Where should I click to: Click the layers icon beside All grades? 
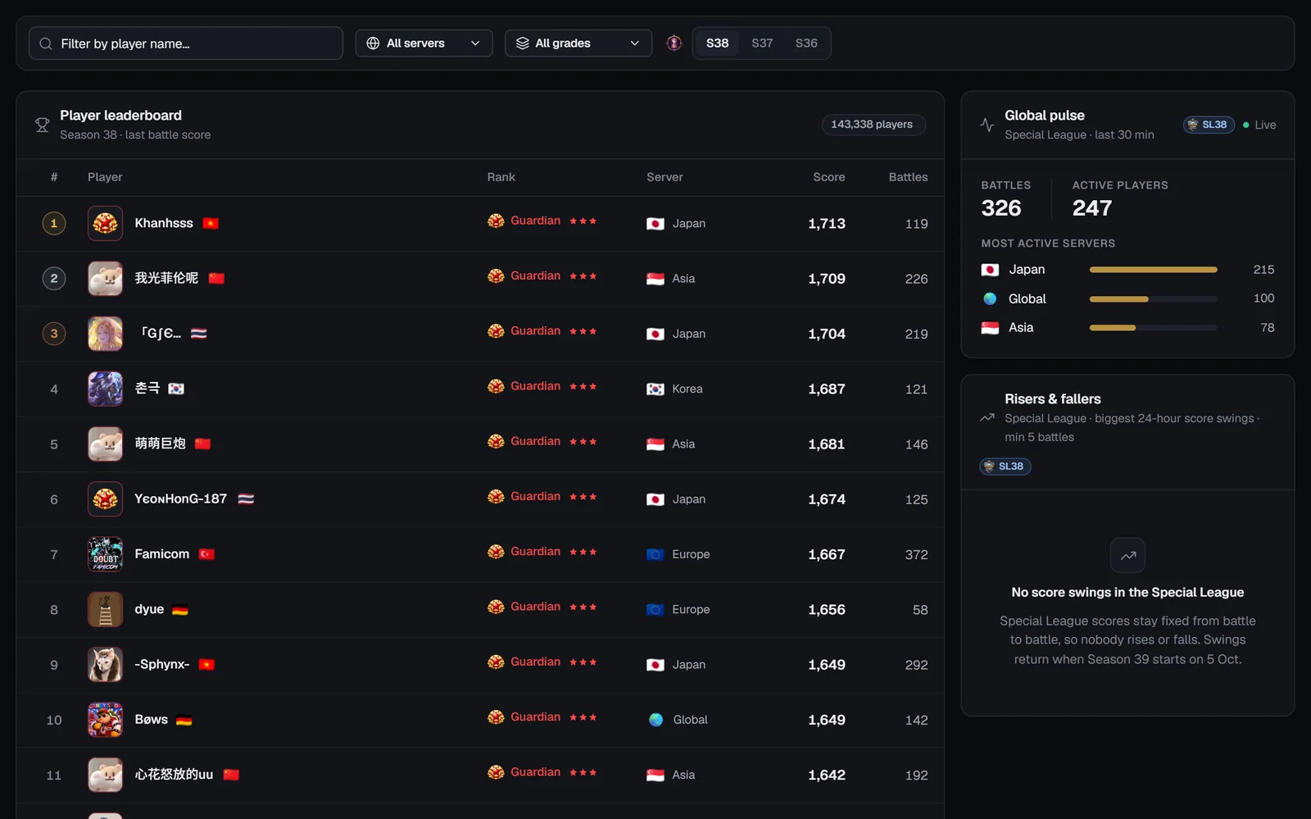tap(522, 43)
